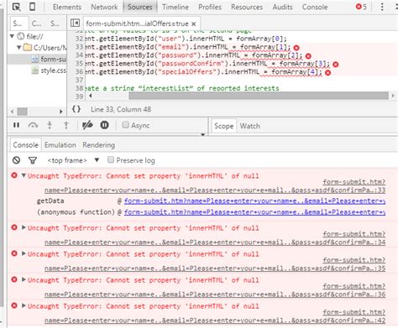The height and width of the screenshot is (328, 398).
Task: Collapse the file:// tree node
Action: point(12,36)
